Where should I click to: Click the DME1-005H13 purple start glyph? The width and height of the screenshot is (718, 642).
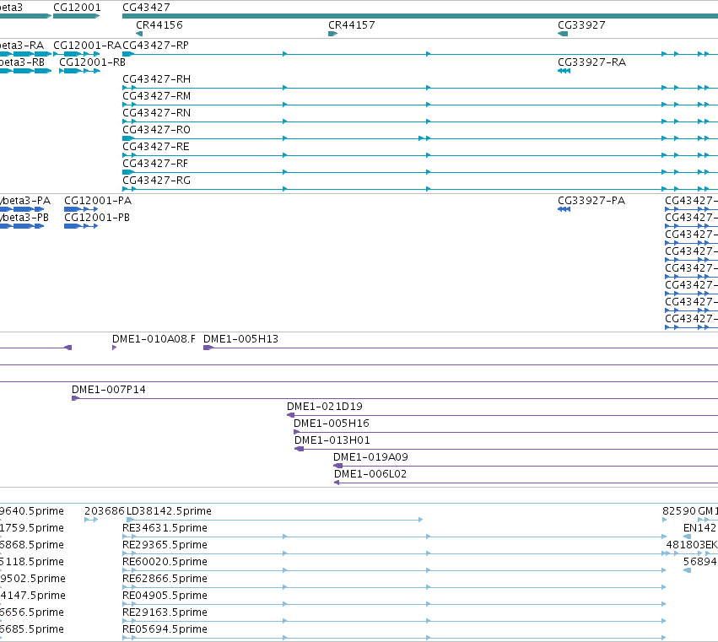point(208,348)
